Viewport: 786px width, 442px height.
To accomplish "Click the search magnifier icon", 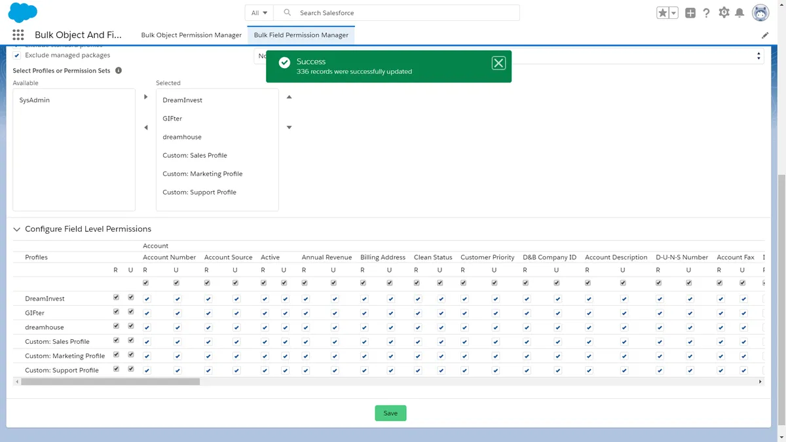I will (288, 12).
